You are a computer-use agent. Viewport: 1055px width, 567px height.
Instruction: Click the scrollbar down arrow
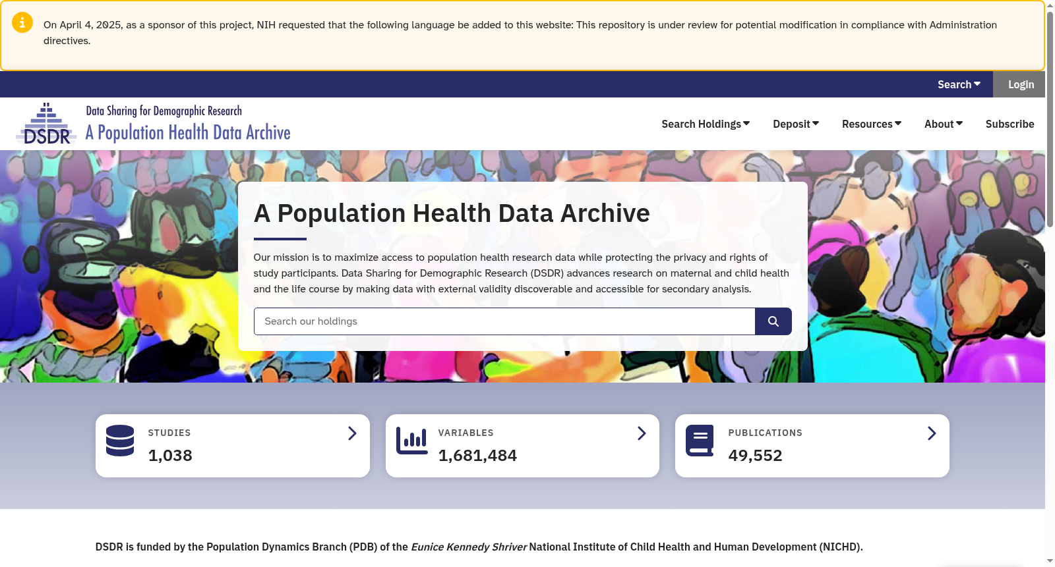[x=1050, y=562]
